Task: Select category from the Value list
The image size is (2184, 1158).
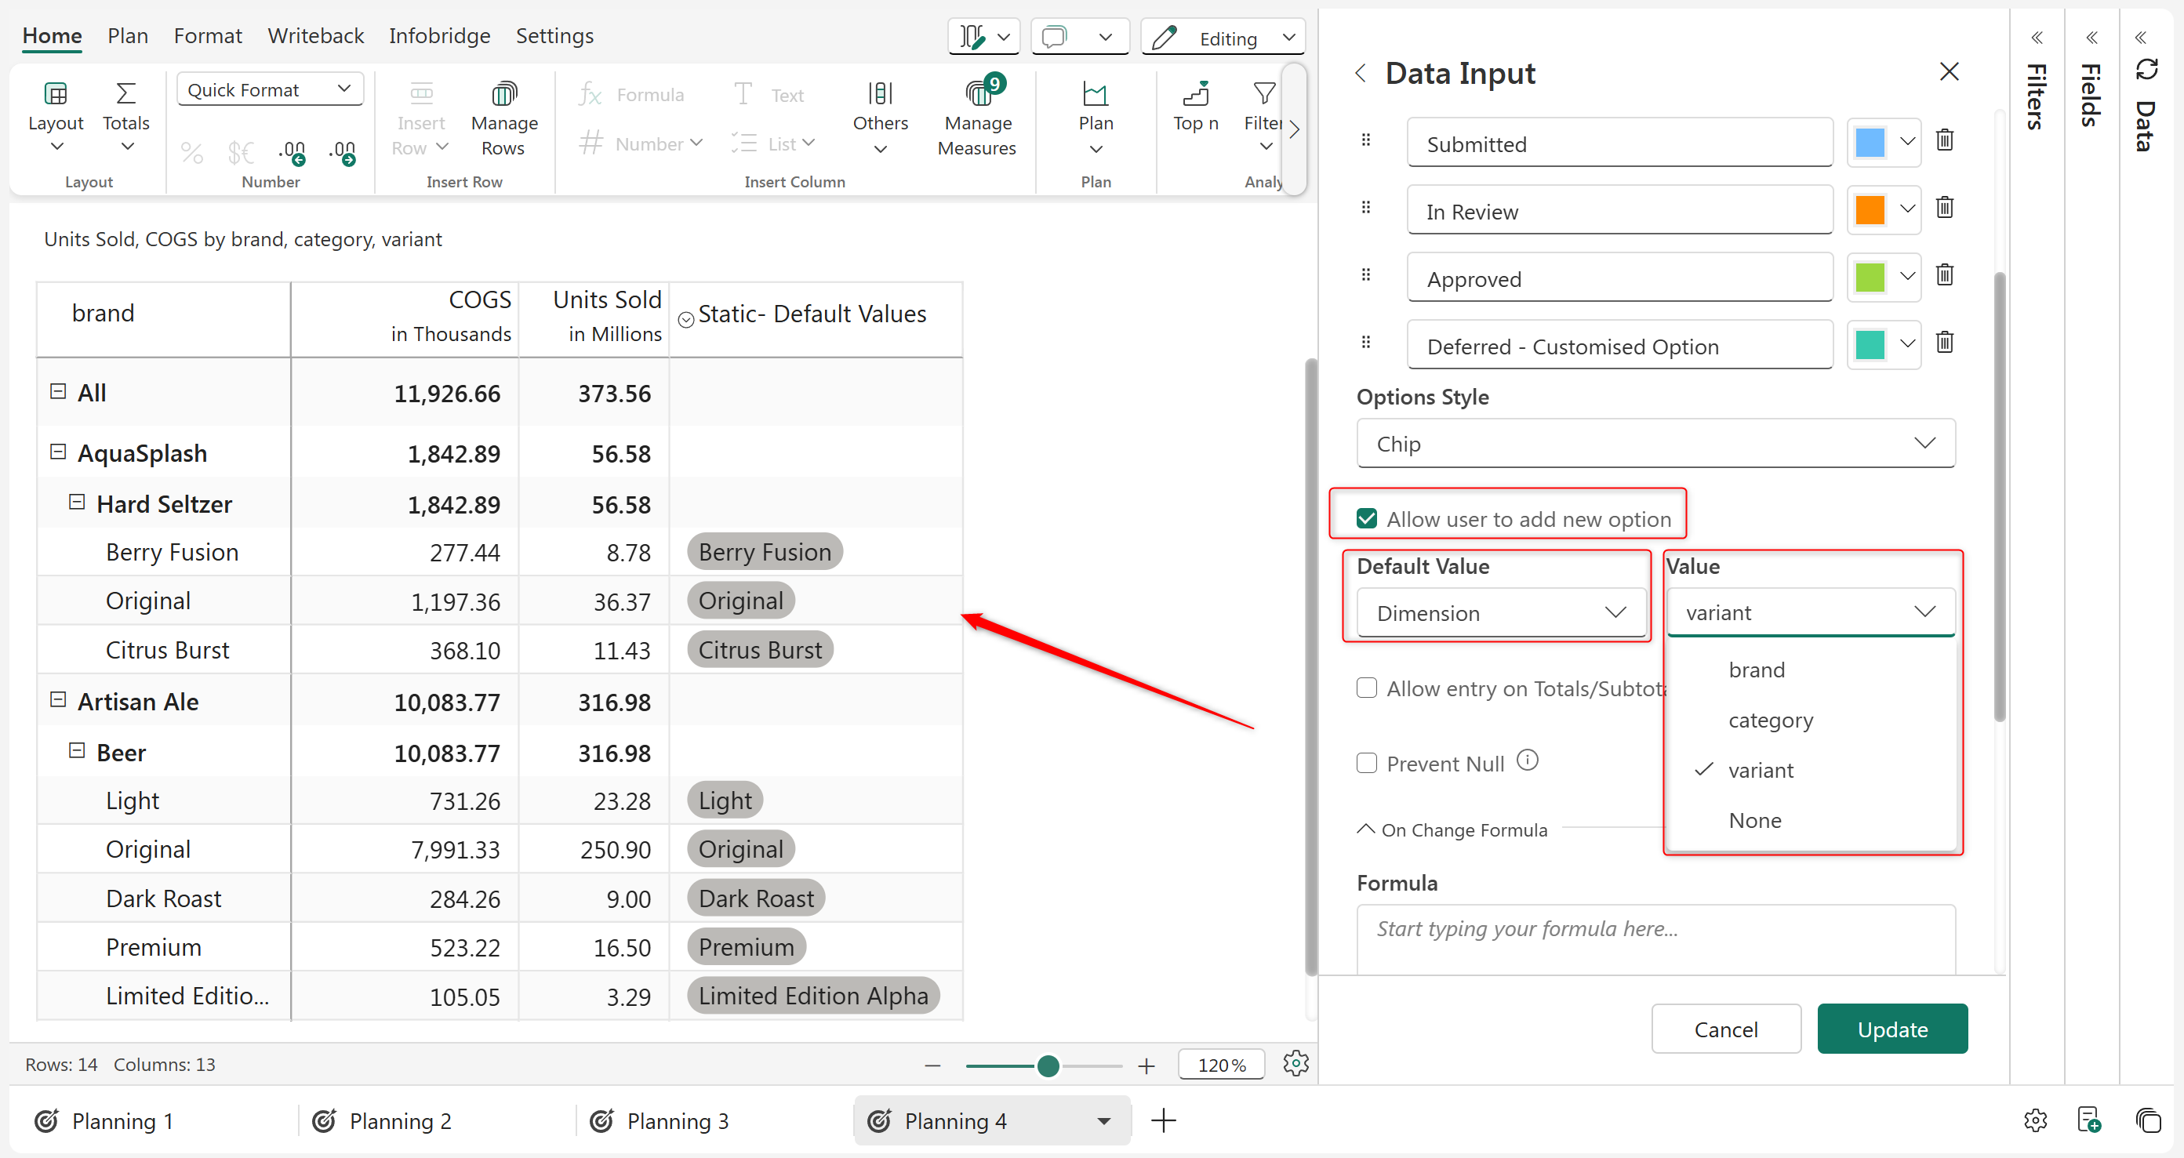Action: click(x=1770, y=721)
